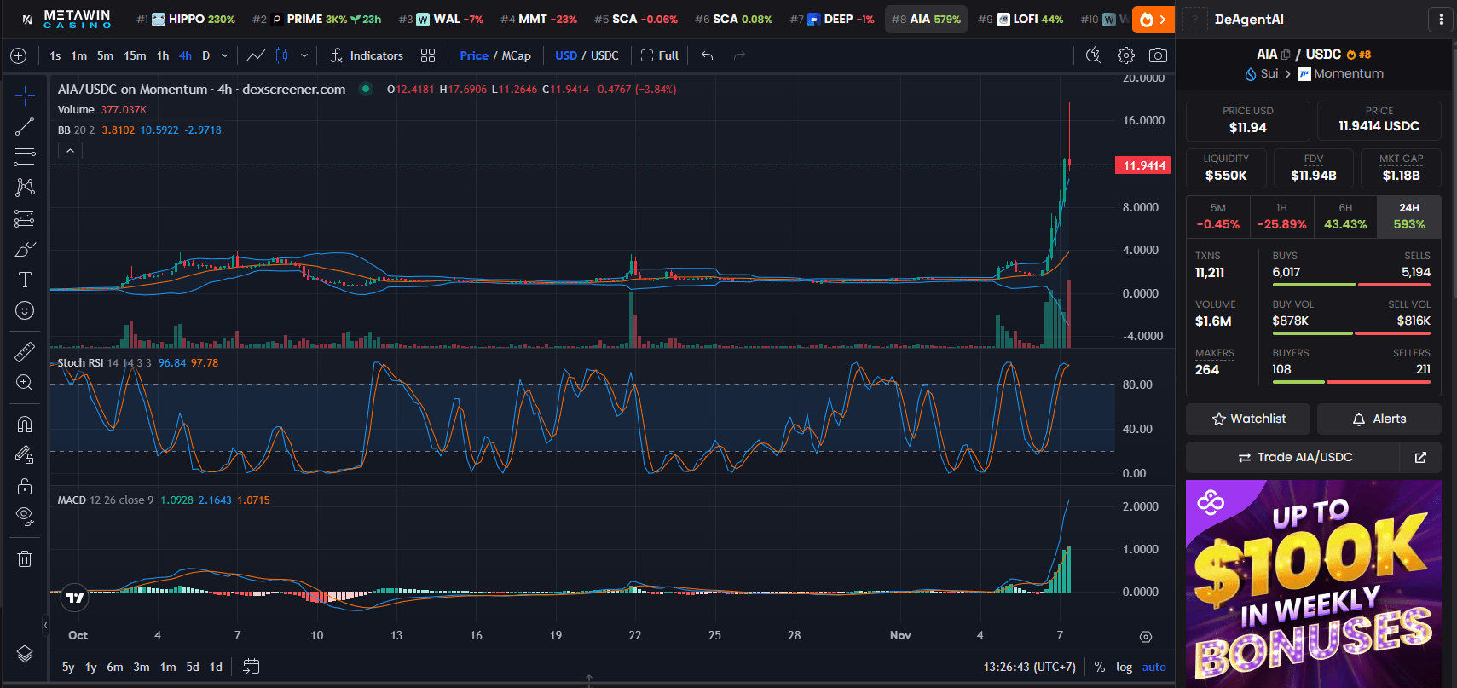Set chart range to 5y
1457x688 pixels.
click(x=68, y=667)
